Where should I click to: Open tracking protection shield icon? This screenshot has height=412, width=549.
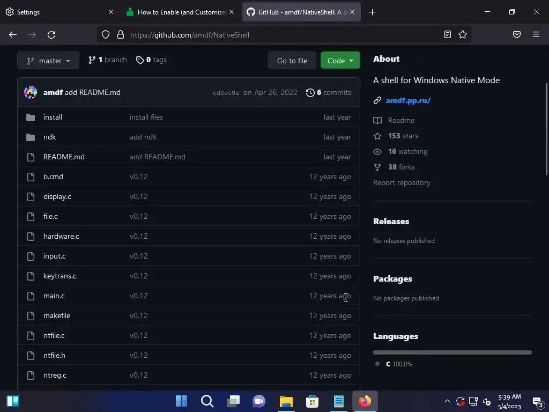point(106,35)
